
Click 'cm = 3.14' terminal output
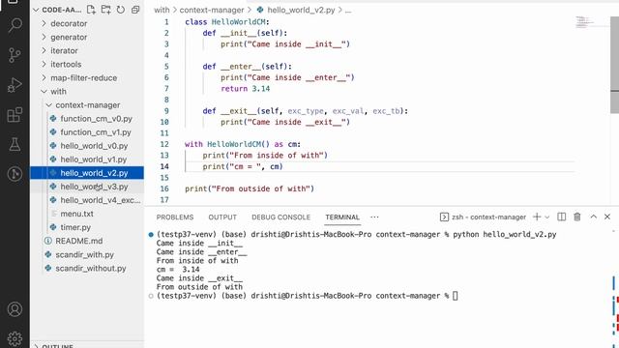(x=178, y=270)
